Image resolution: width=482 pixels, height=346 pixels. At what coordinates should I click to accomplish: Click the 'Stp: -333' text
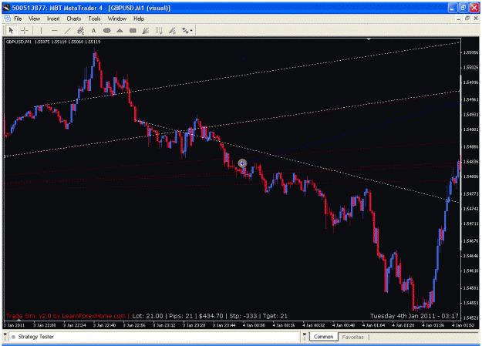[x=243, y=316]
